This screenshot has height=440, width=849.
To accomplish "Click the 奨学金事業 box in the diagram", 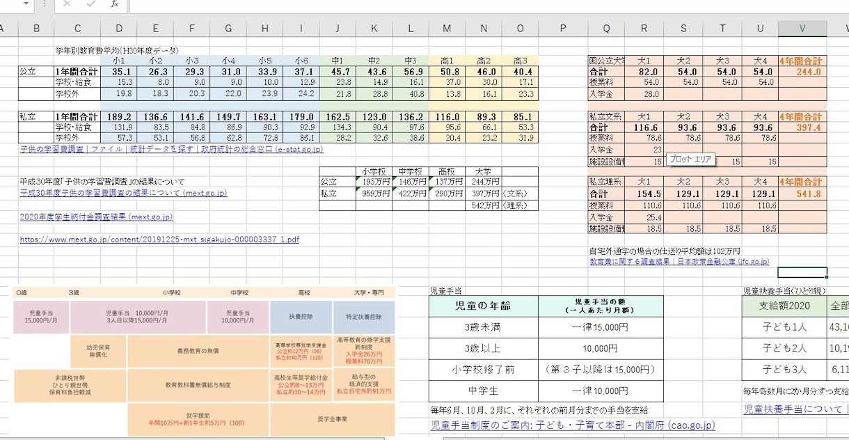I will pyautogui.click(x=333, y=420).
